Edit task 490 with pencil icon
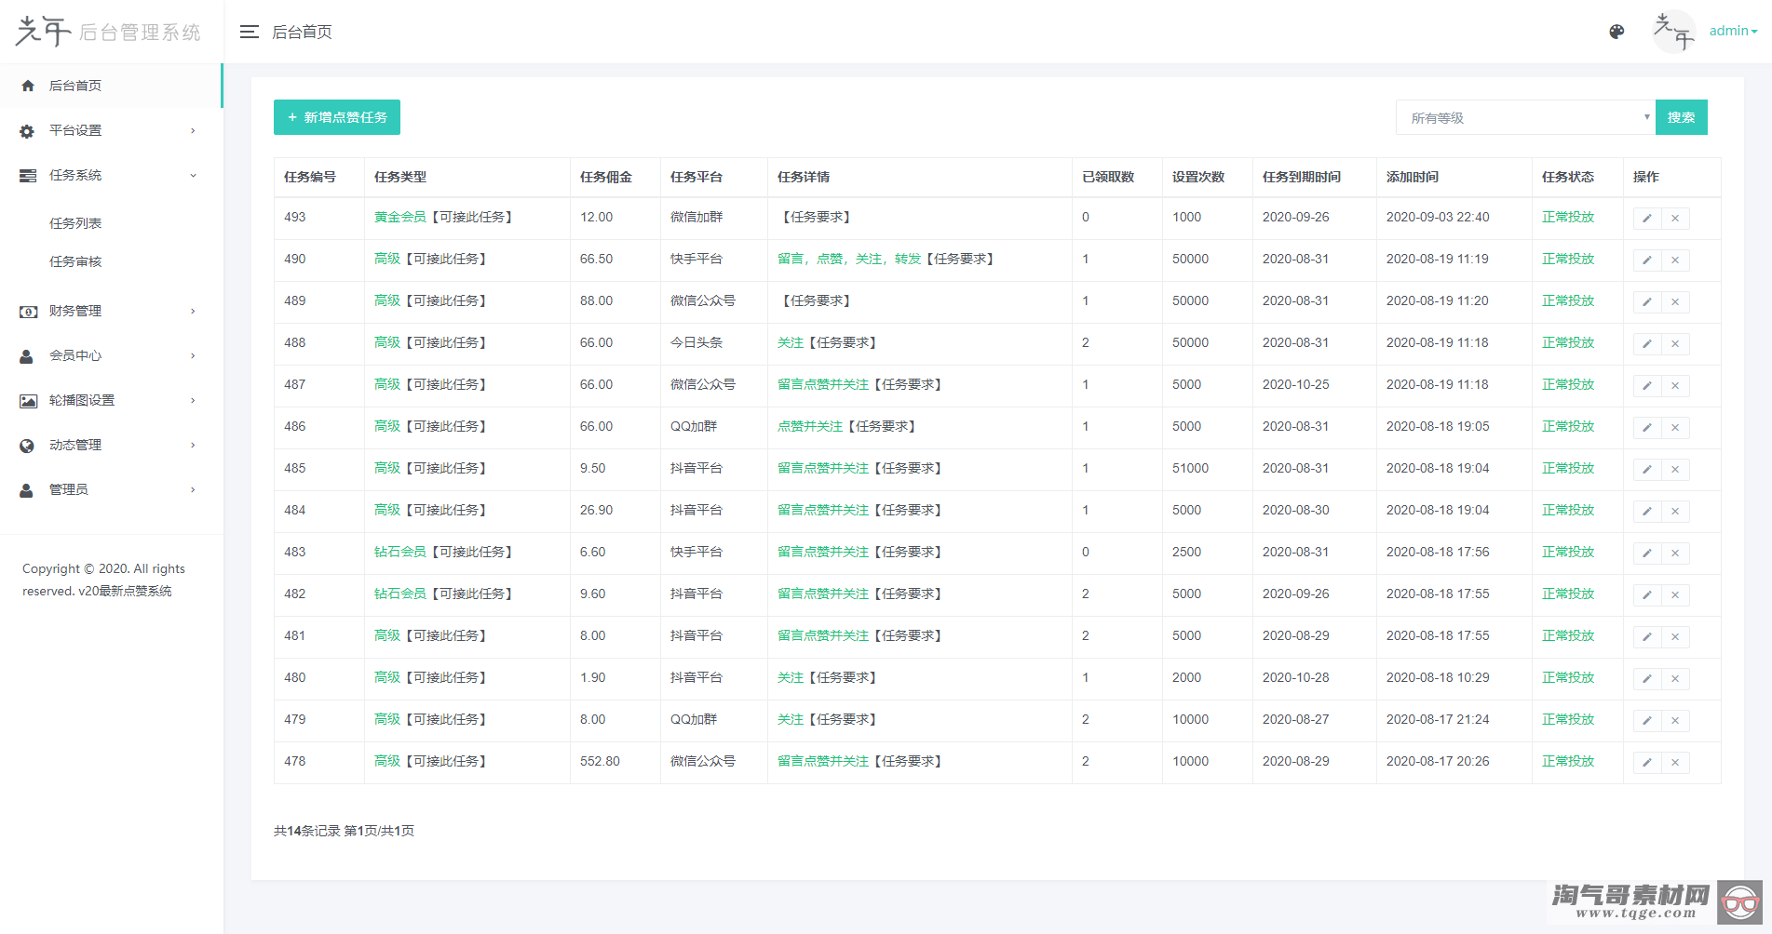1772x934 pixels. coord(1647,260)
